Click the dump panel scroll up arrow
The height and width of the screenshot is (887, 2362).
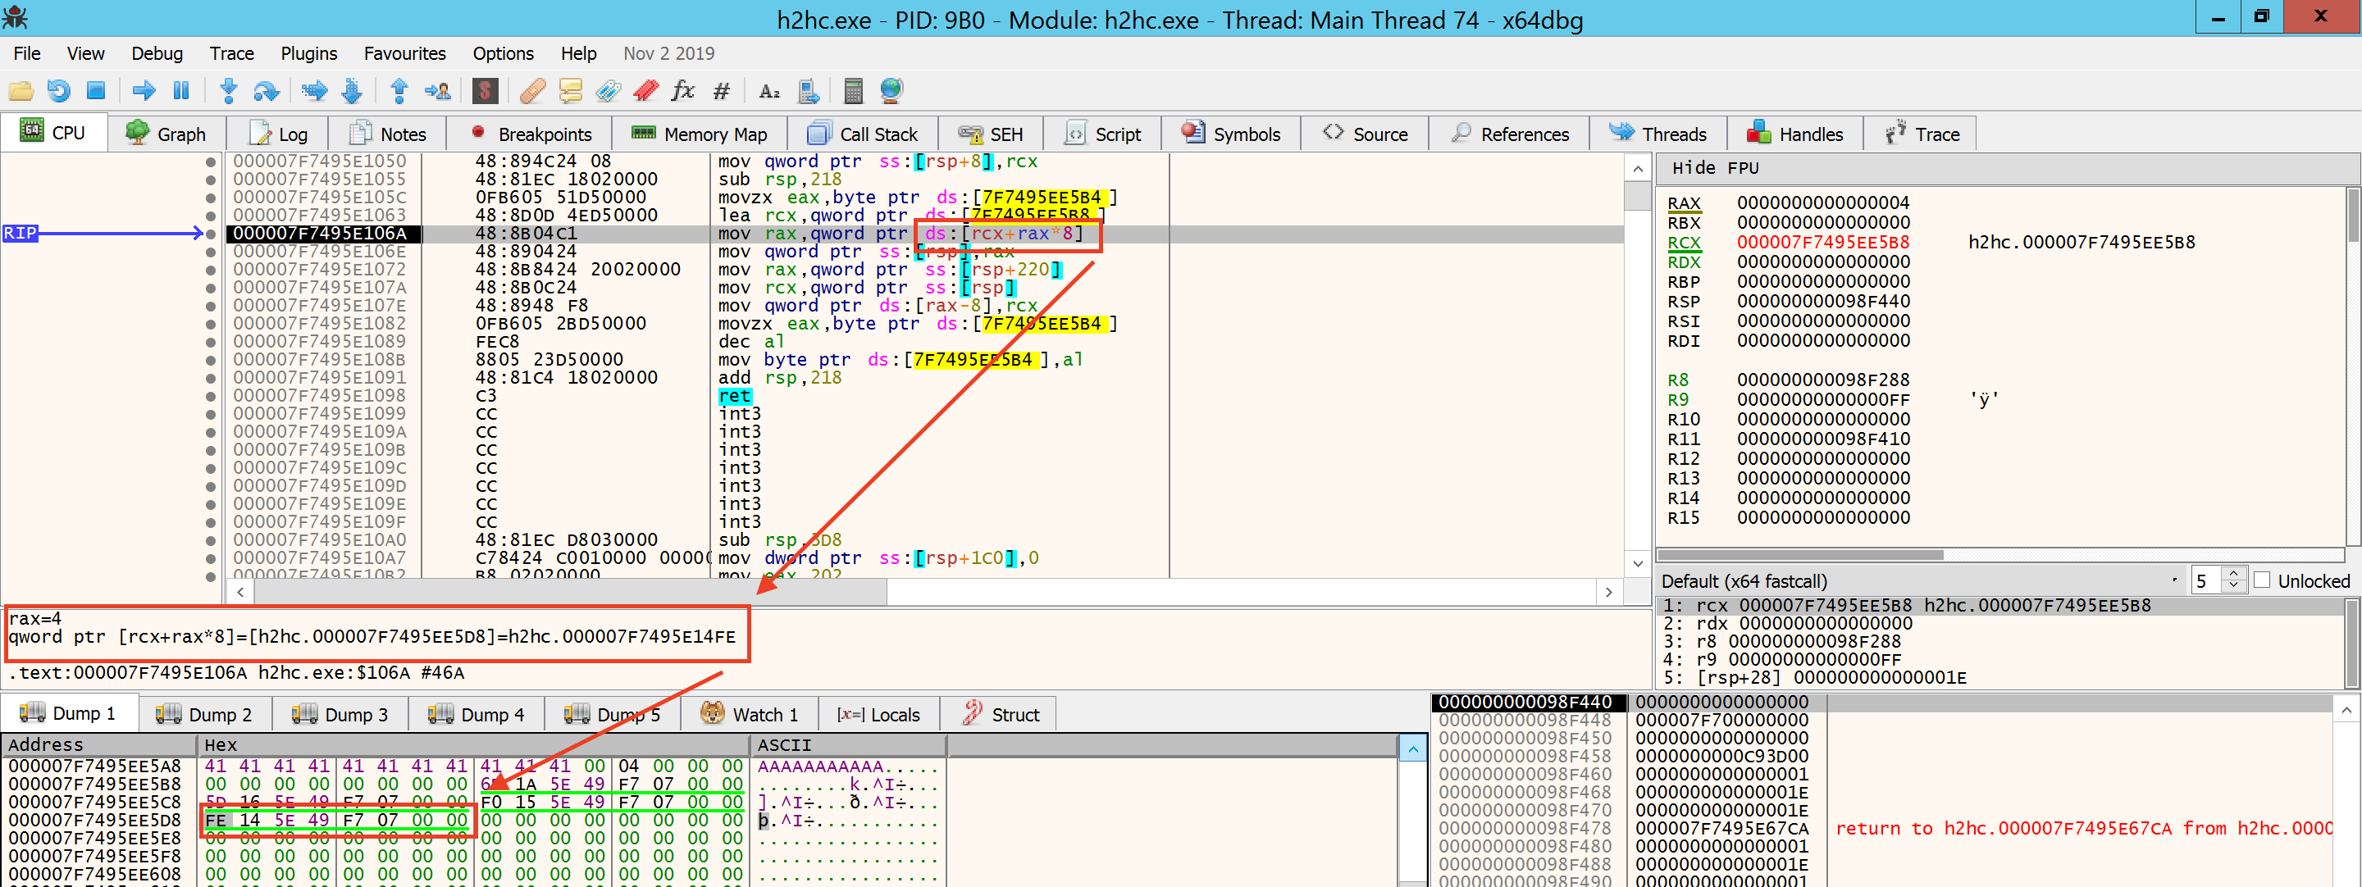click(x=1413, y=749)
